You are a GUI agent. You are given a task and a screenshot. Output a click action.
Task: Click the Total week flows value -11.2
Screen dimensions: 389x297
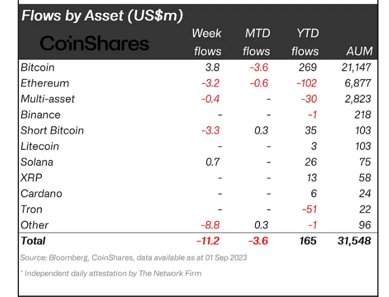[x=207, y=241]
